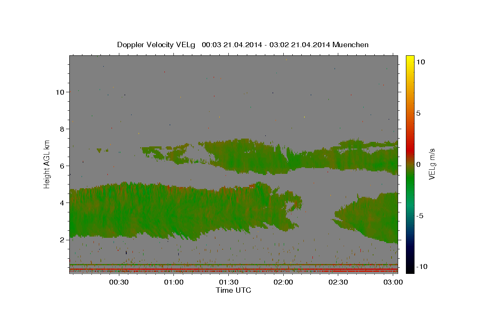
Task: Click the height tick label 2
Action: pos(62,240)
